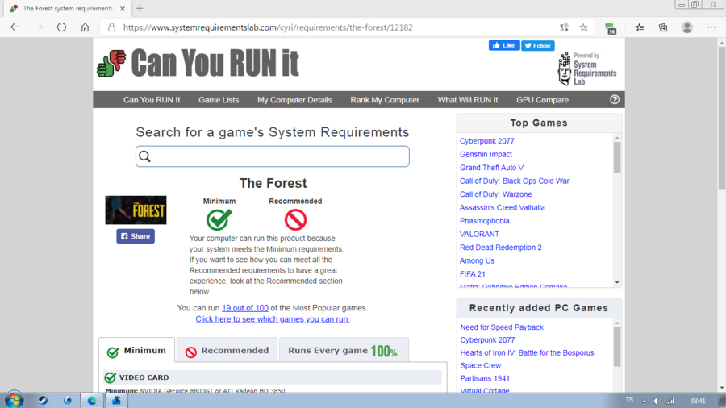Viewport: 726px width, 408px height.
Task: Open Among Us requirements link
Action: click(477, 261)
